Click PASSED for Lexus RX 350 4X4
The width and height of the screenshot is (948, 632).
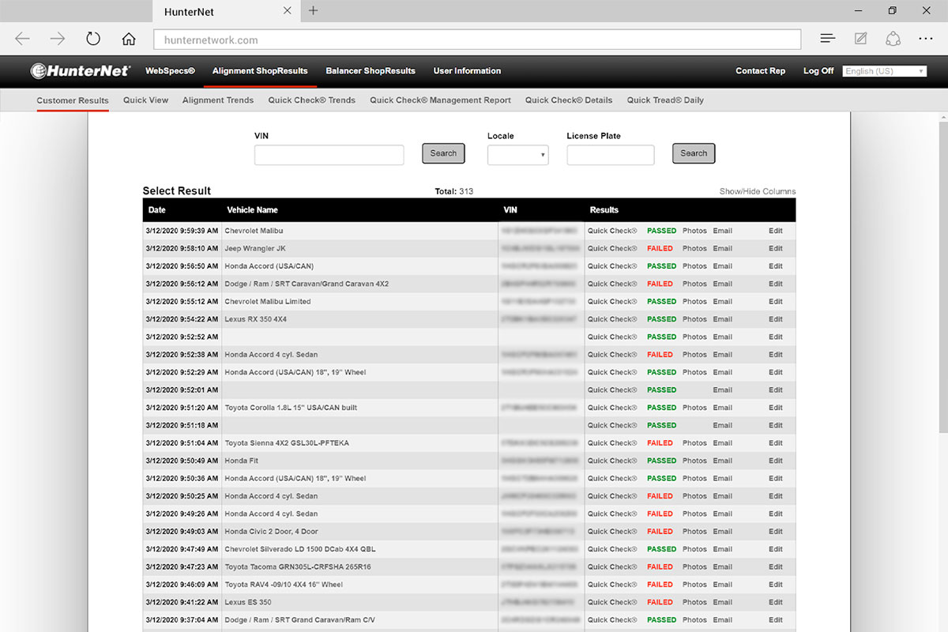[661, 319]
